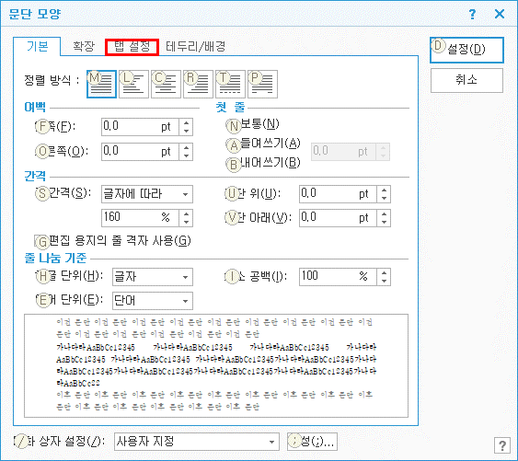Decrease the 160 % line spacing value
518x461 pixels.
[187, 223]
